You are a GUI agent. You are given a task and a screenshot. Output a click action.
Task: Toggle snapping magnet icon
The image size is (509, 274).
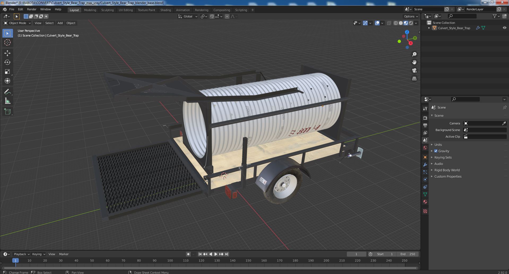click(x=212, y=16)
